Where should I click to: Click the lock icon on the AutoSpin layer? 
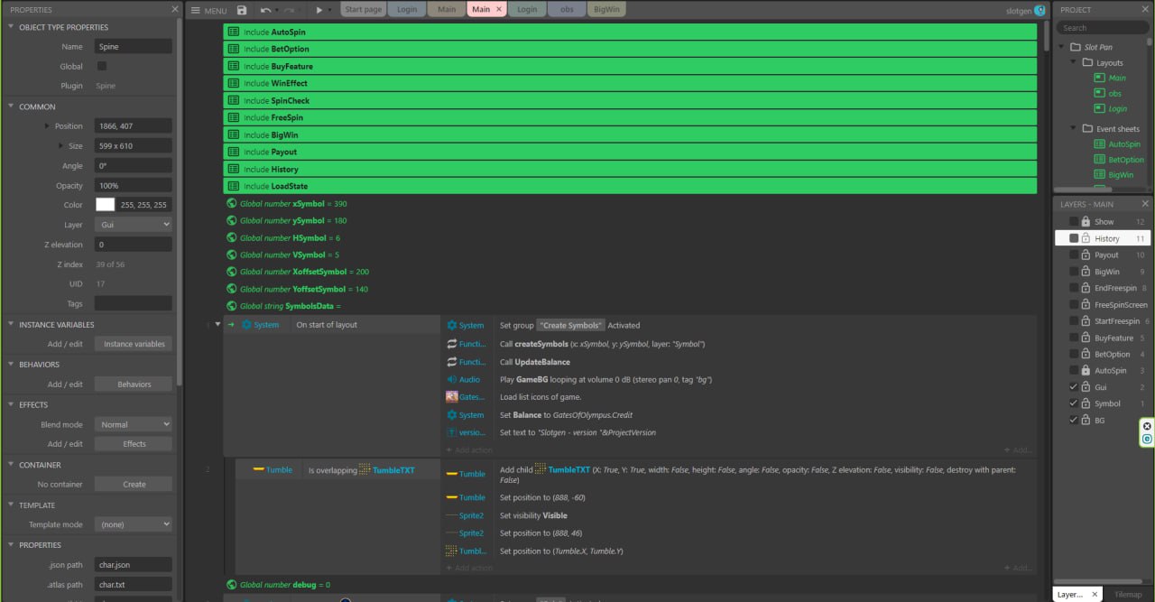(x=1086, y=370)
